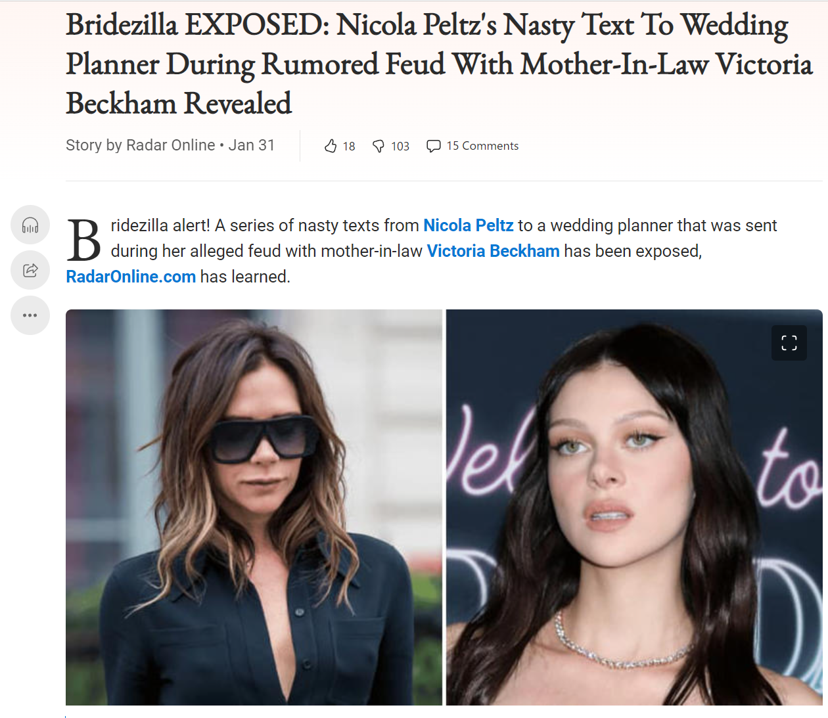
Task: Click the thumbs-down dislike icon
Action: [379, 146]
